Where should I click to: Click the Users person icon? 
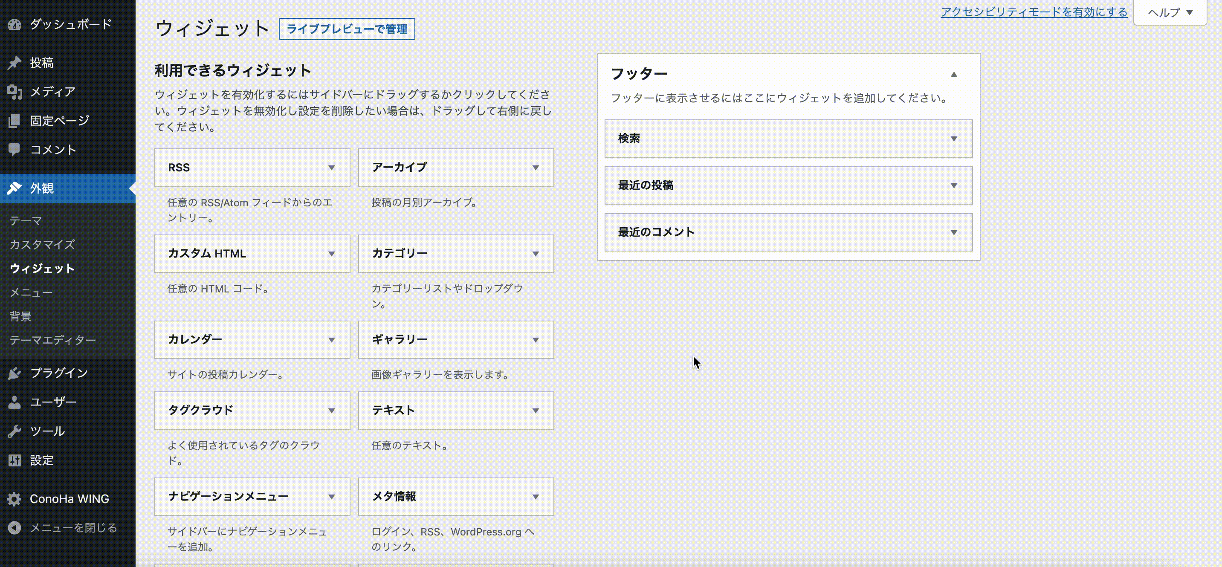click(14, 402)
